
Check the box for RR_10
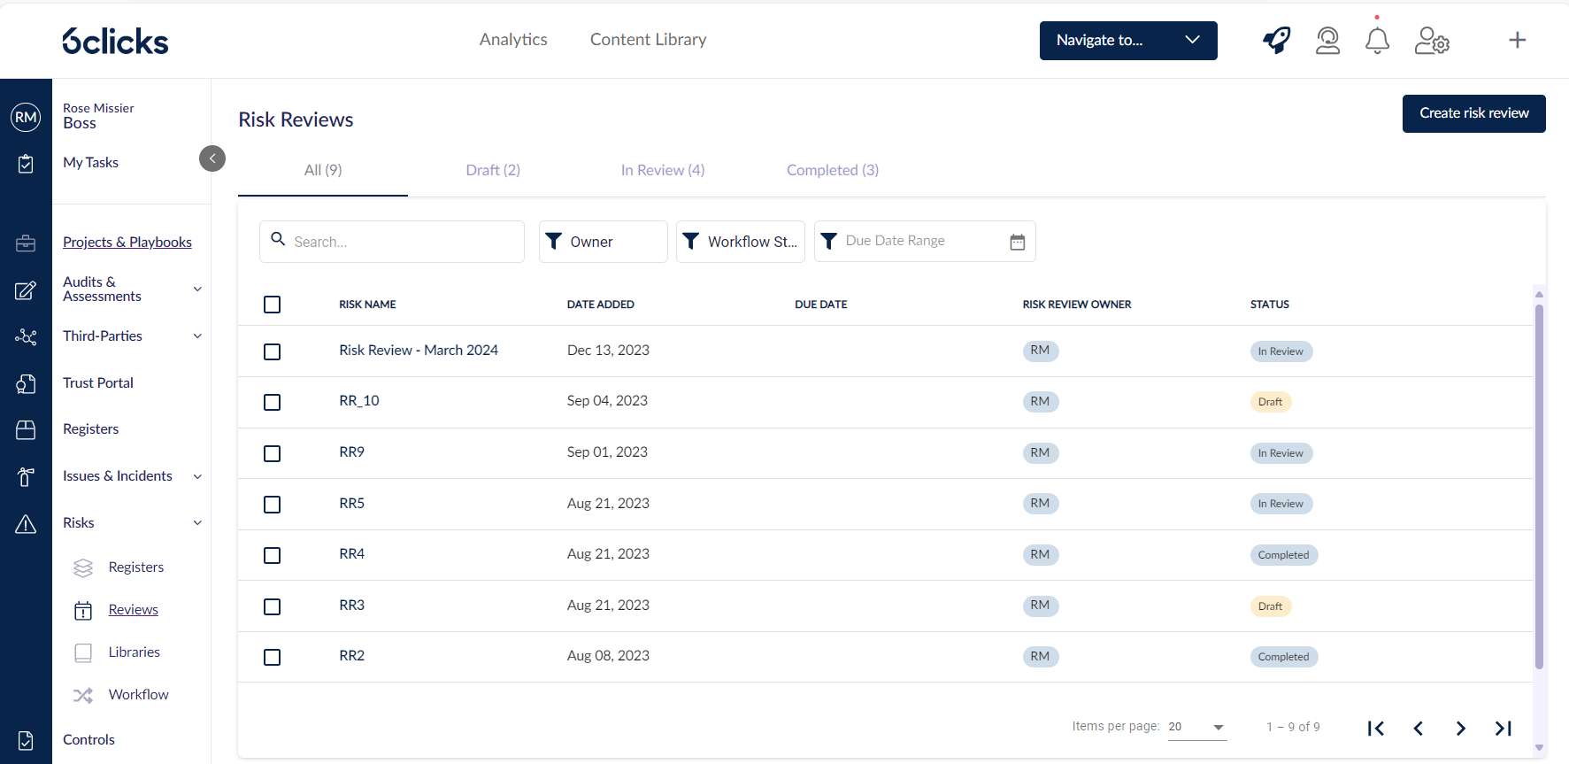click(273, 402)
